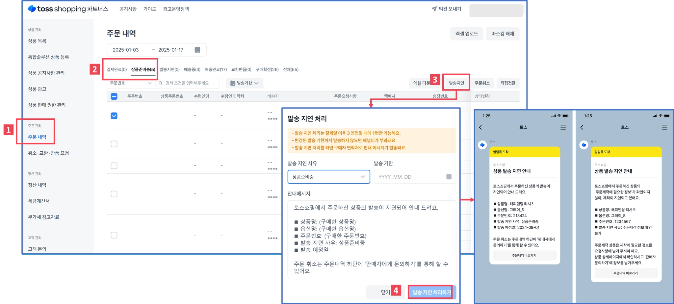Check the third order row checkbox
The height and width of the screenshot is (304, 674).
pyautogui.click(x=114, y=166)
